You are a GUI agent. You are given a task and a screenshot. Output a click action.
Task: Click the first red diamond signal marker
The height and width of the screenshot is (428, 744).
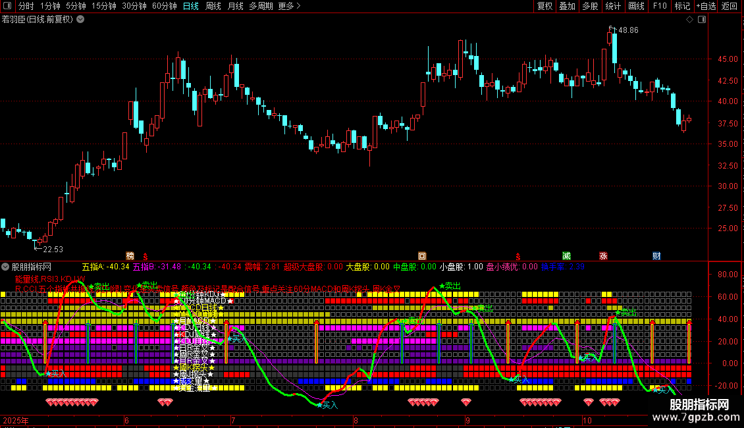[x=50, y=402]
